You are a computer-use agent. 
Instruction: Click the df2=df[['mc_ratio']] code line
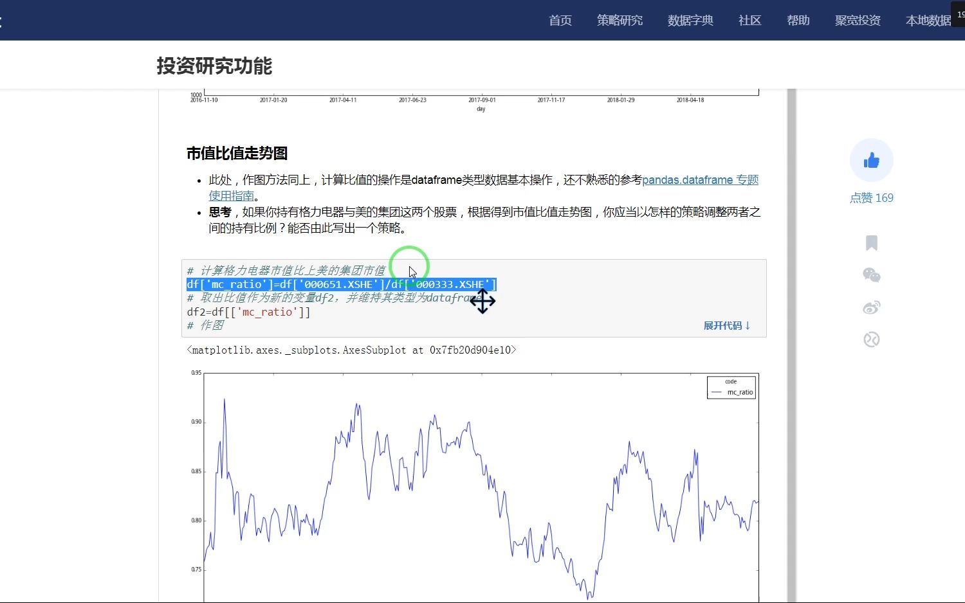click(248, 312)
